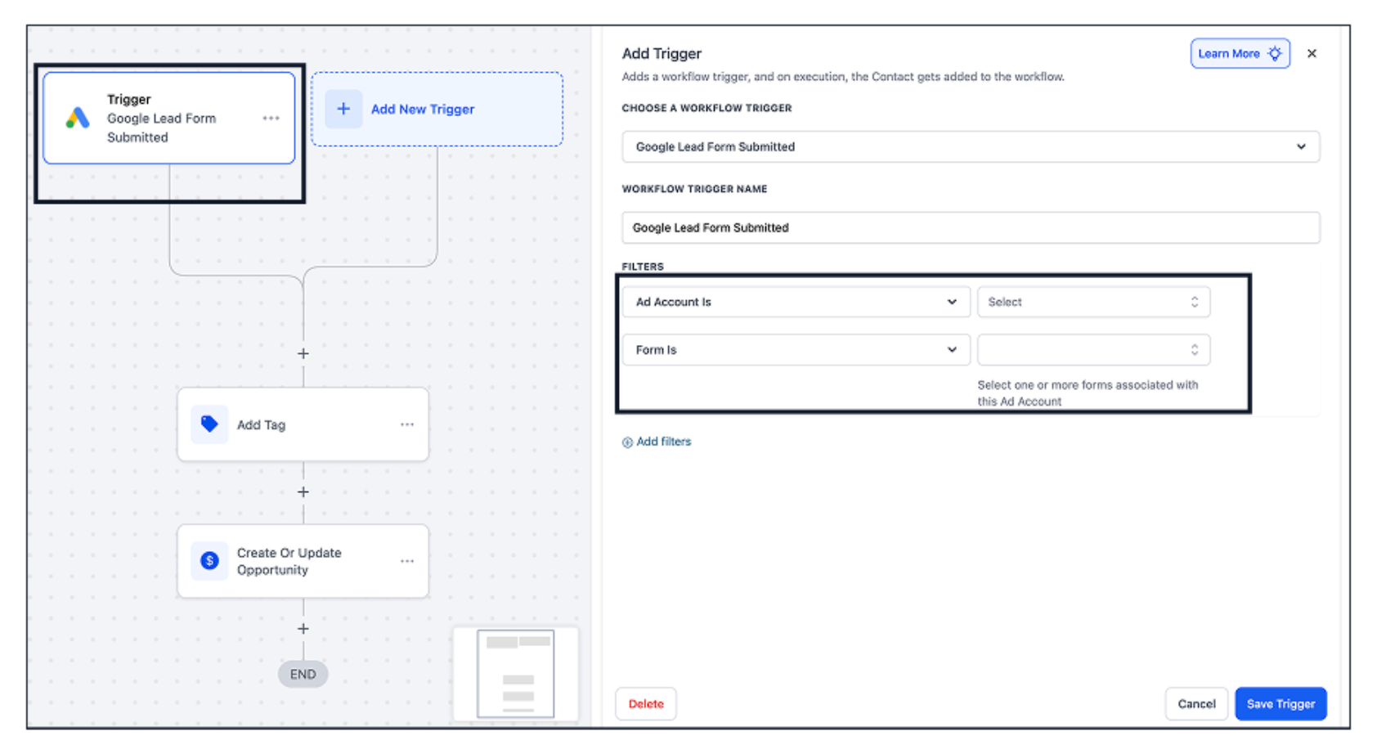
Task: Click the Google Ads logo icon on trigger
Action: pos(78,118)
